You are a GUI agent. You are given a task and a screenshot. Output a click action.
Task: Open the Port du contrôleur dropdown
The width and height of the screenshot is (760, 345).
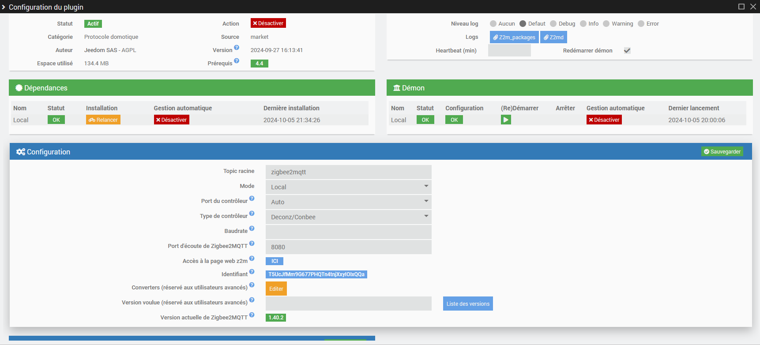click(x=349, y=202)
